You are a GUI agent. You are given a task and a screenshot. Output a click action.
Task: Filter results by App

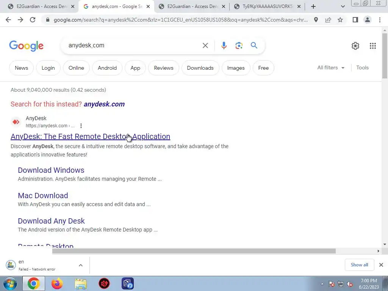(x=135, y=68)
